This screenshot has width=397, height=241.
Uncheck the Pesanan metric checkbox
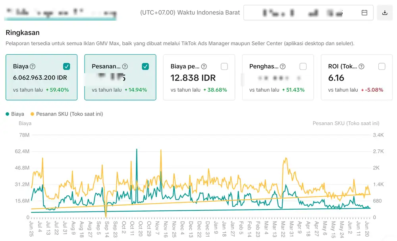[145, 67]
